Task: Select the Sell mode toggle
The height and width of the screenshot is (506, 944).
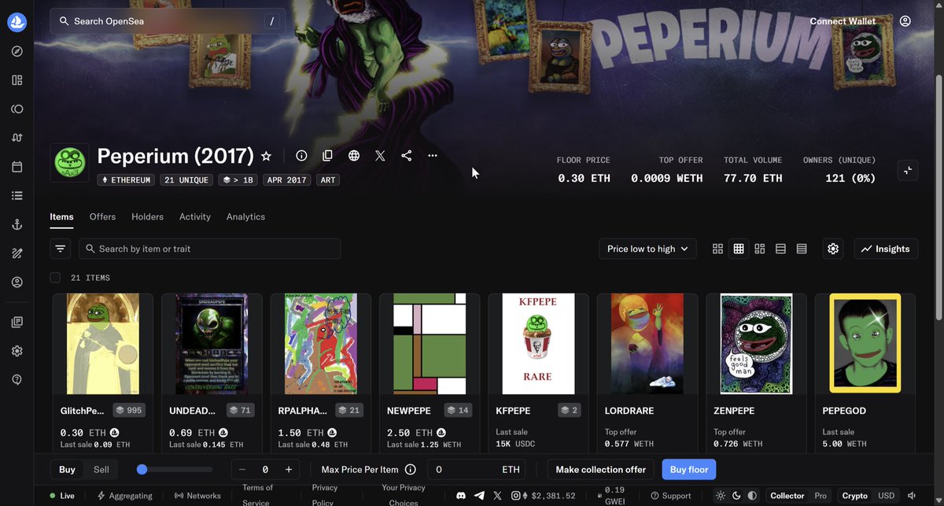Action: pos(101,470)
